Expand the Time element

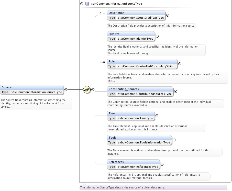coord(157,116)
